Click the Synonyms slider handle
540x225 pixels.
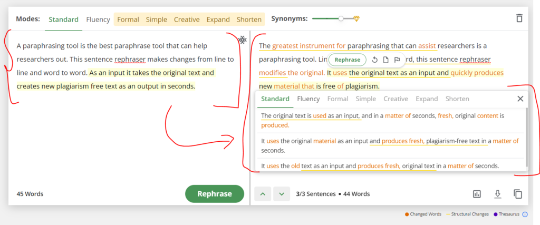[x=341, y=19]
